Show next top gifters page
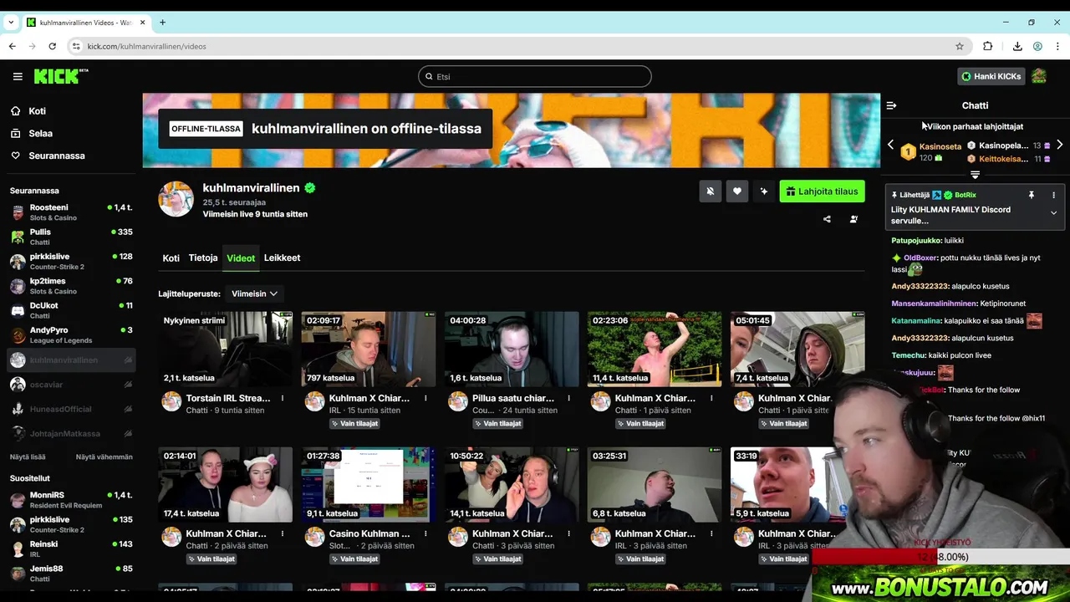This screenshot has width=1070, height=602. pyautogui.click(x=1060, y=145)
